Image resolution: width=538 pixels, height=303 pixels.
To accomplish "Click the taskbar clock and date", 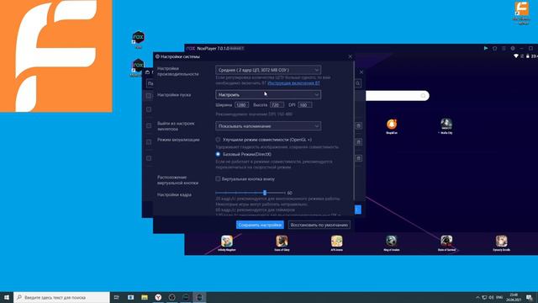I will (x=514, y=297).
